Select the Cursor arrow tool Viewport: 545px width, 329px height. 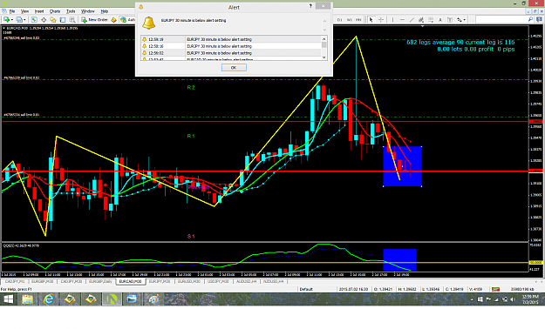[371, 20]
